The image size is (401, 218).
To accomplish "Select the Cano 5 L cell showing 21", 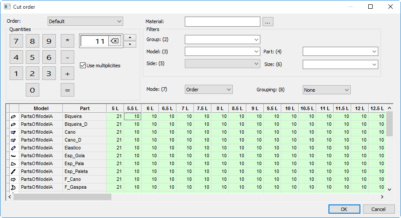I will (x=115, y=132).
